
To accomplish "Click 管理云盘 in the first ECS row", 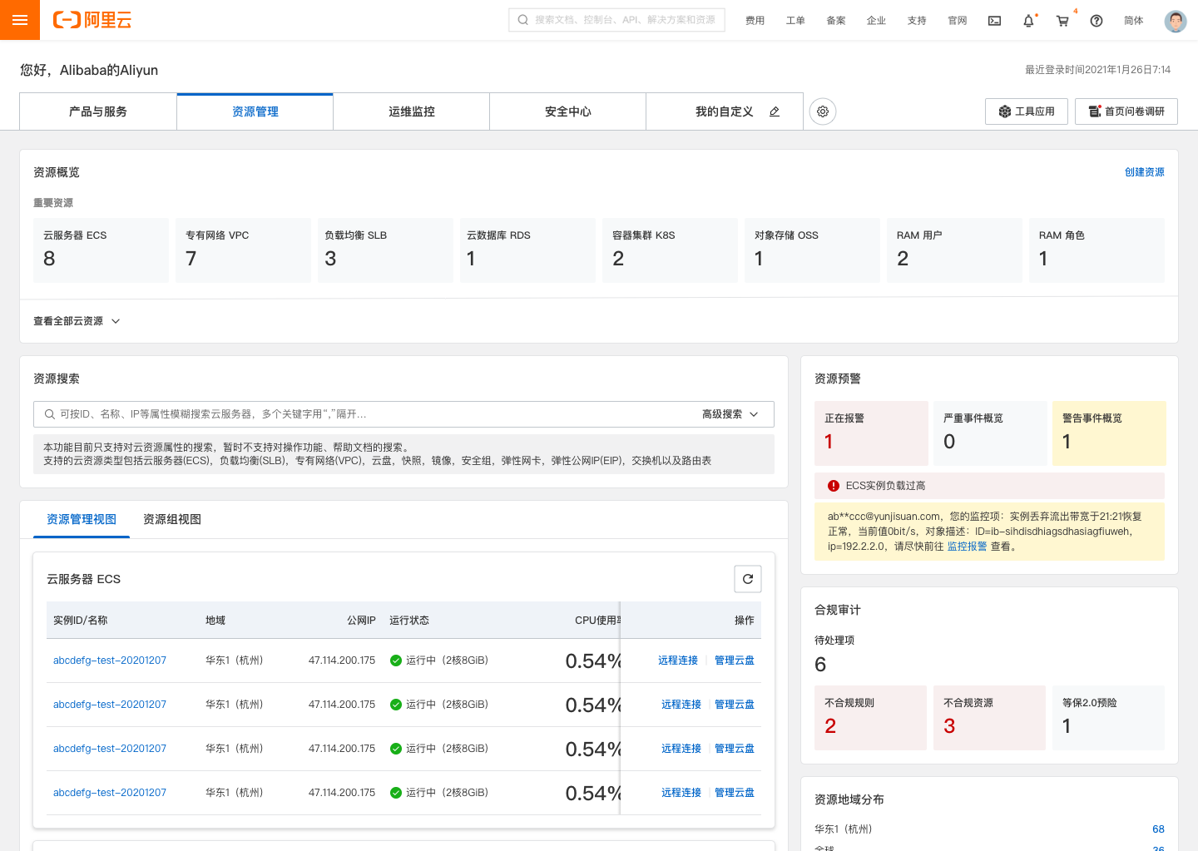I will 735,661.
